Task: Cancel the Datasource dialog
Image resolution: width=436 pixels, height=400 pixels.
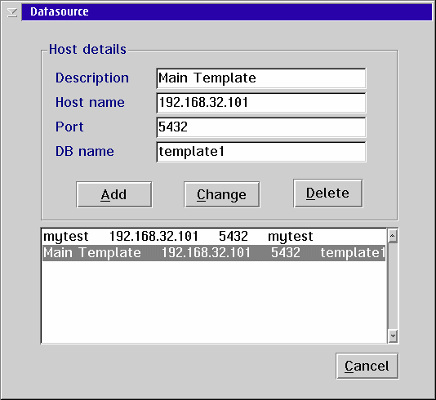Action: coord(367,366)
